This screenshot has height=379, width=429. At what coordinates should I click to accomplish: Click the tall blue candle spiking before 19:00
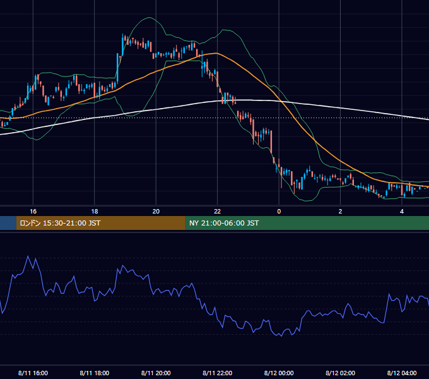pyautogui.click(x=117, y=68)
